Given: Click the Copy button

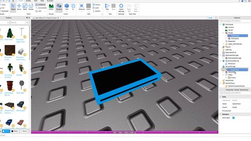Looking at the screenshot, I should coord(3,5).
